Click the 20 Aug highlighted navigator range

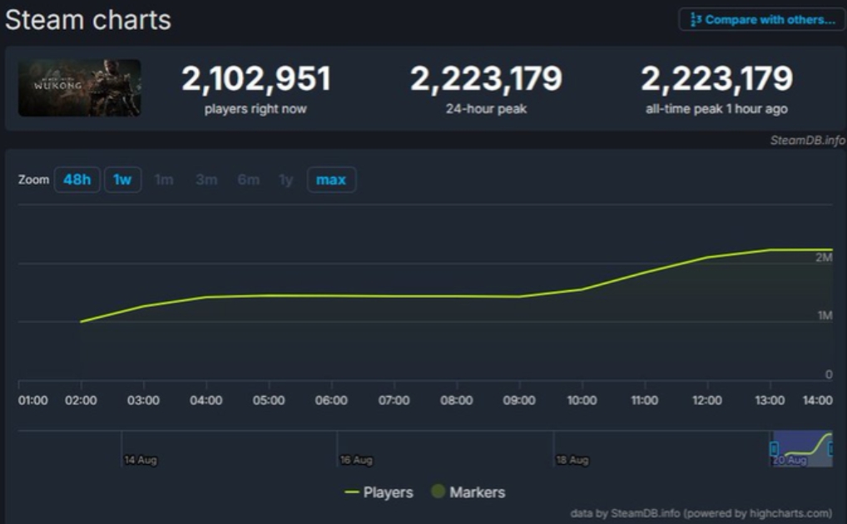click(802, 449)
